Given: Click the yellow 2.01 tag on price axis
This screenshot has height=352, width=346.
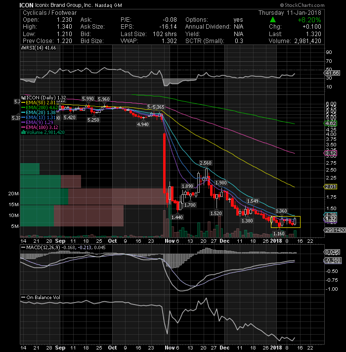Looking at the screenshot, I should click(x=331, y=187).
